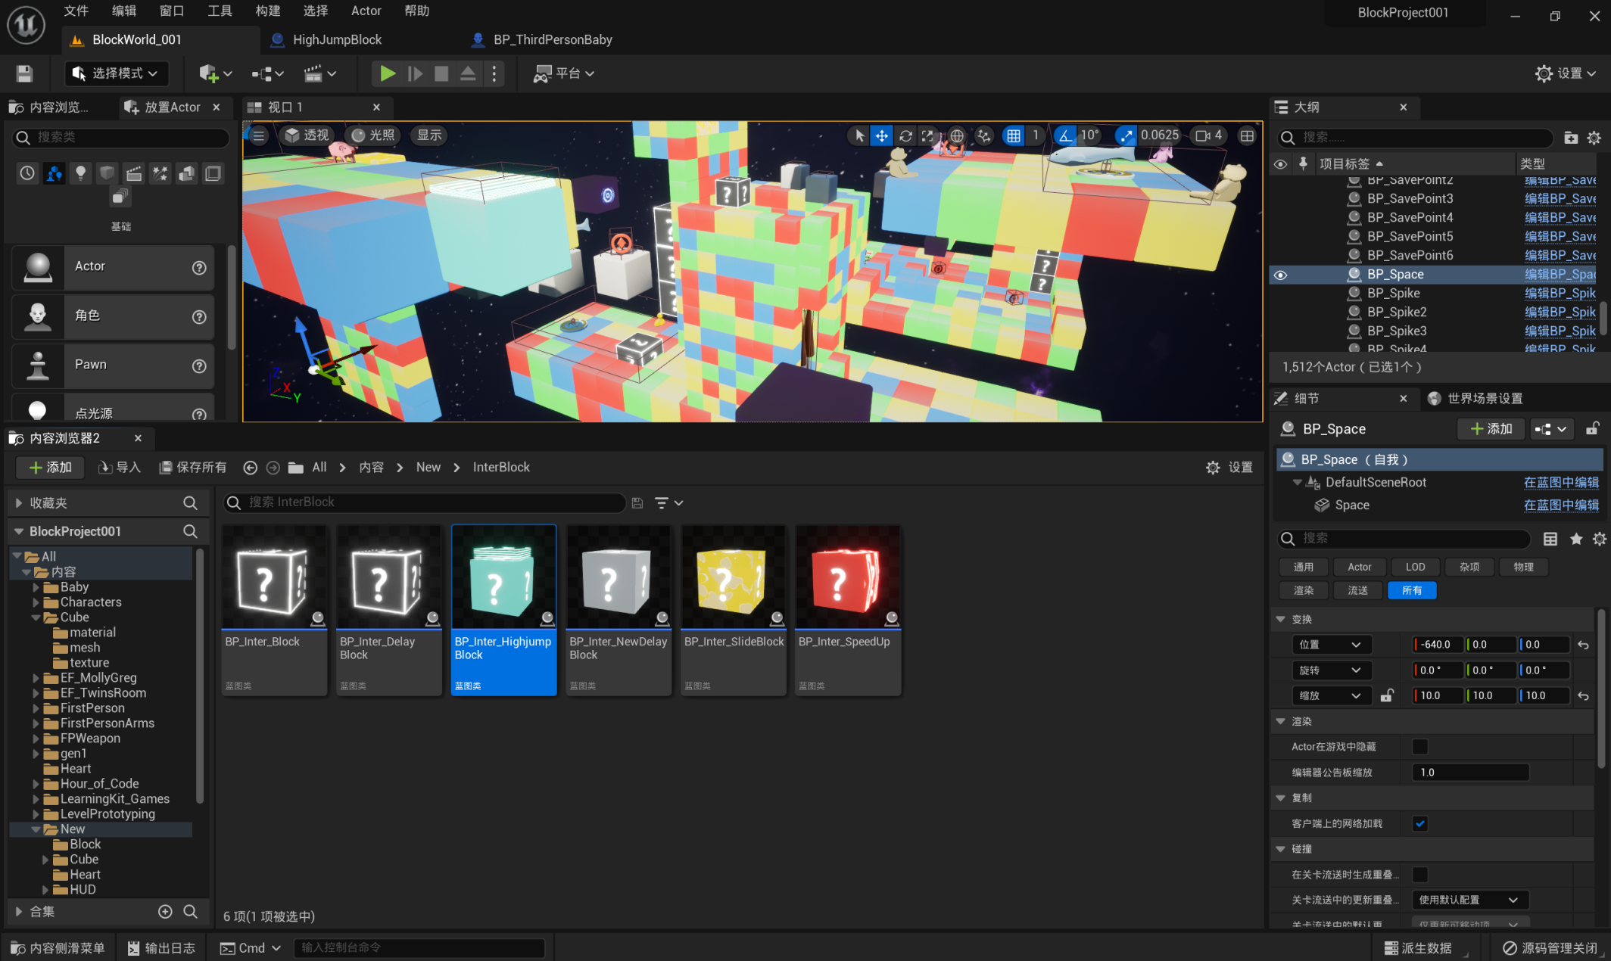Select the BP_Inter_SpeedUp thumbnail

[x=847, y=579]
